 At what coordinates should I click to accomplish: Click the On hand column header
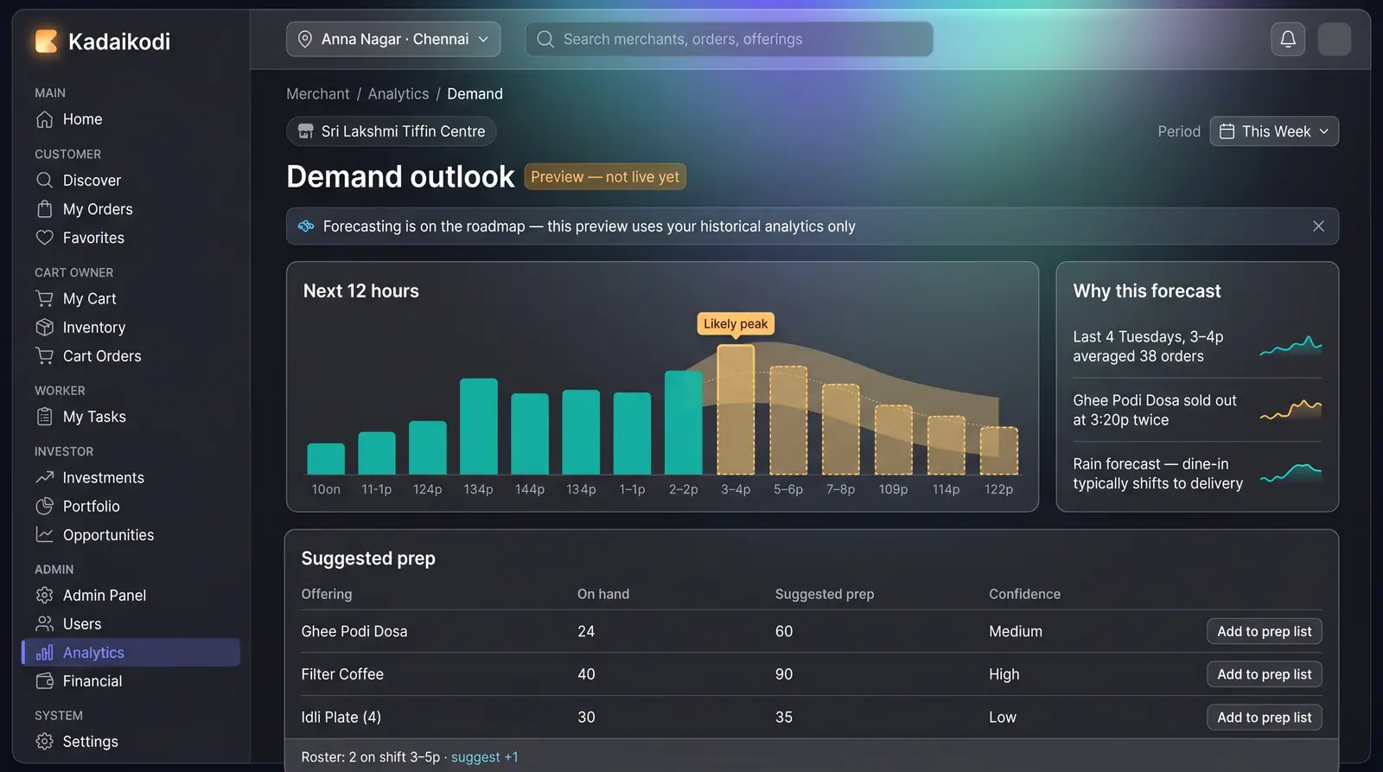point(603,594)
